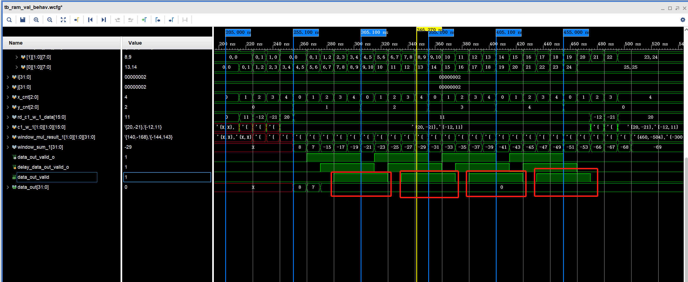Select the data_out_valid_o signal
Screen dimensions: 688x282
point(36,157)
